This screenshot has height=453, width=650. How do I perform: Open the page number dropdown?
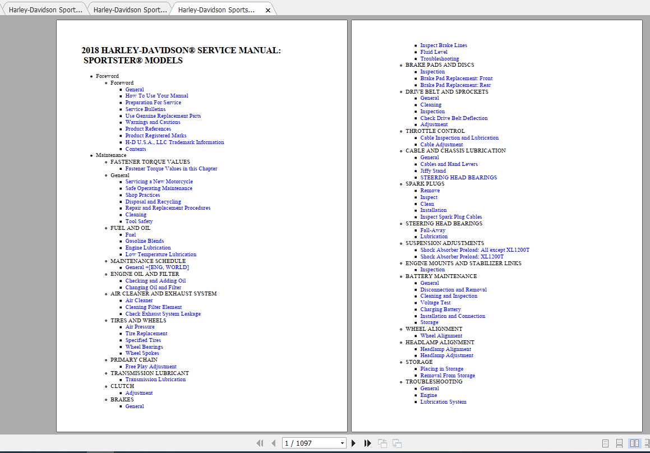coord(342,443)
